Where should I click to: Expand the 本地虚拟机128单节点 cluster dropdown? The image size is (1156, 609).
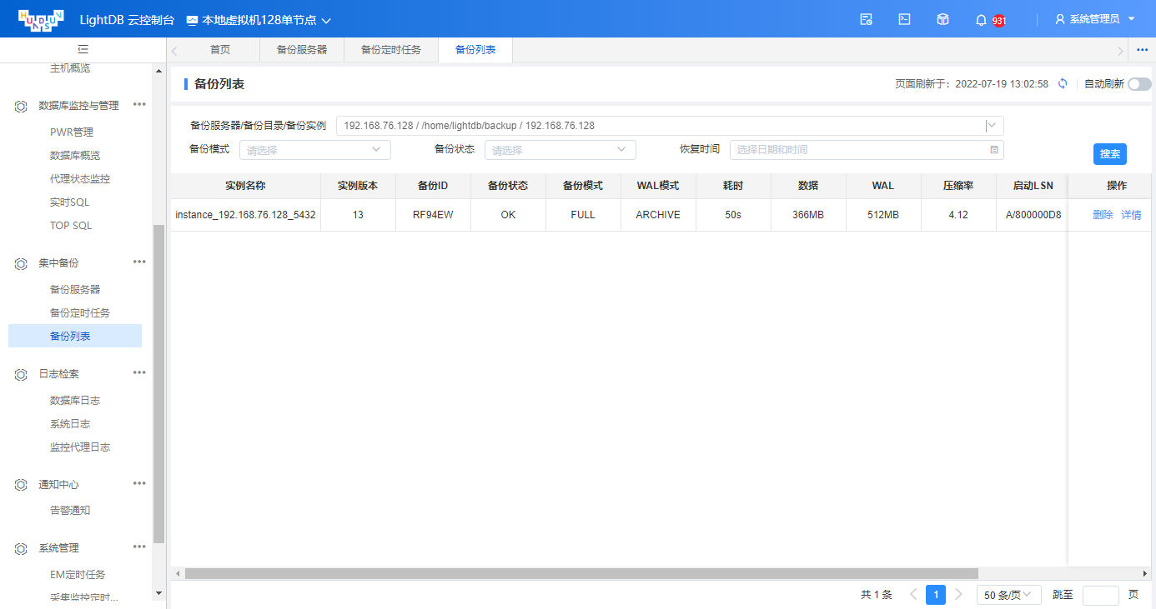tap(259, 20)
